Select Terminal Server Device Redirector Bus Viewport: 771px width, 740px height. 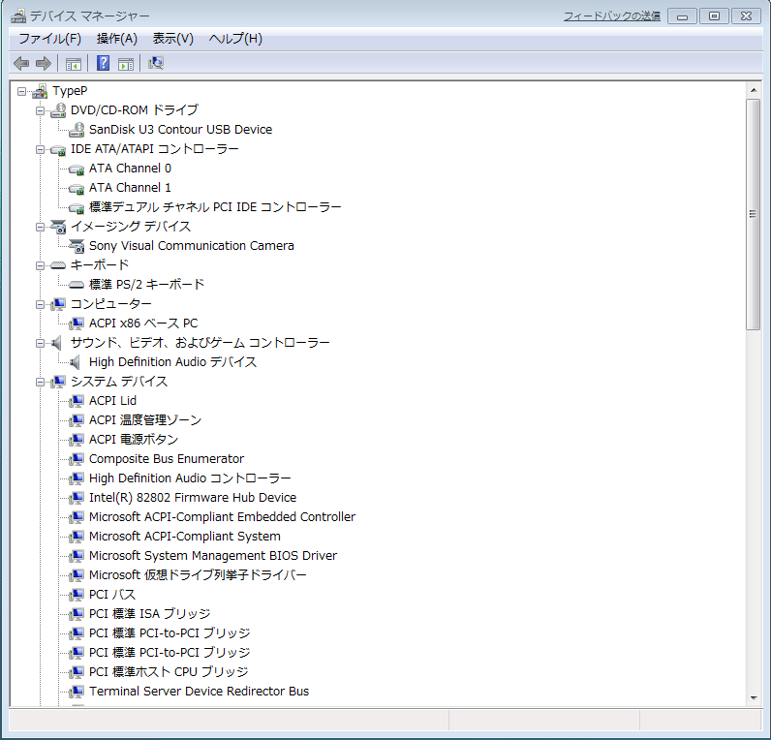200,692
